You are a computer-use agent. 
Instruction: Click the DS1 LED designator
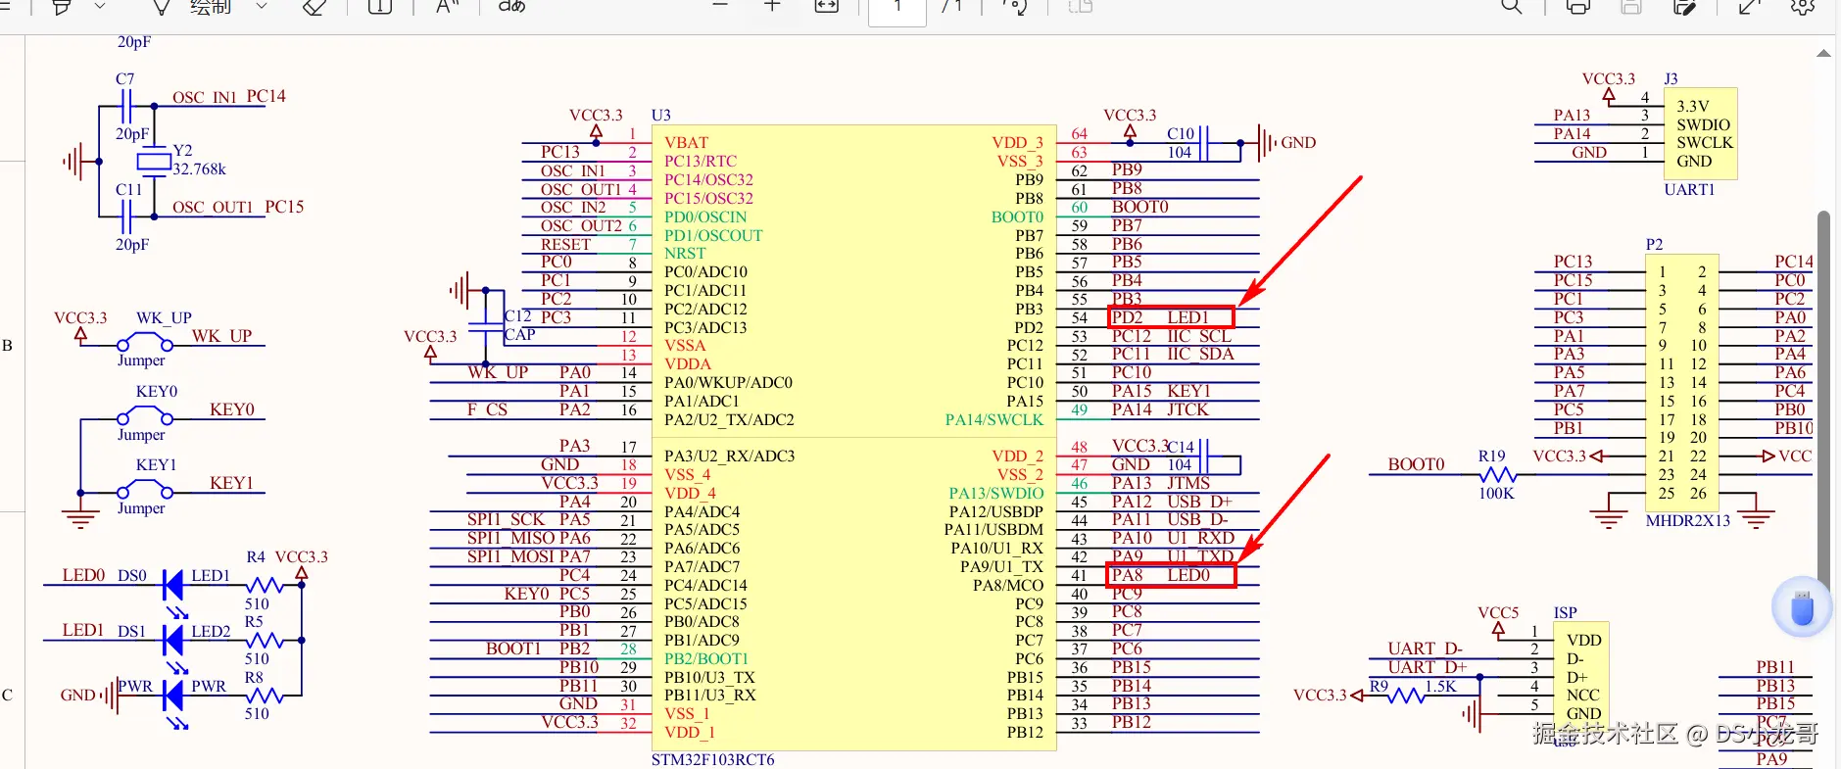pyautogui.click(x=131, y=631)
